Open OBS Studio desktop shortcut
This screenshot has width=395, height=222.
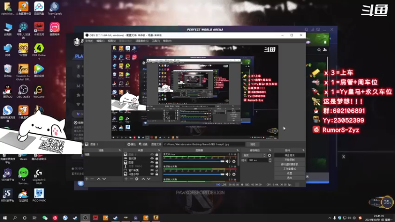tap(23, 91)
